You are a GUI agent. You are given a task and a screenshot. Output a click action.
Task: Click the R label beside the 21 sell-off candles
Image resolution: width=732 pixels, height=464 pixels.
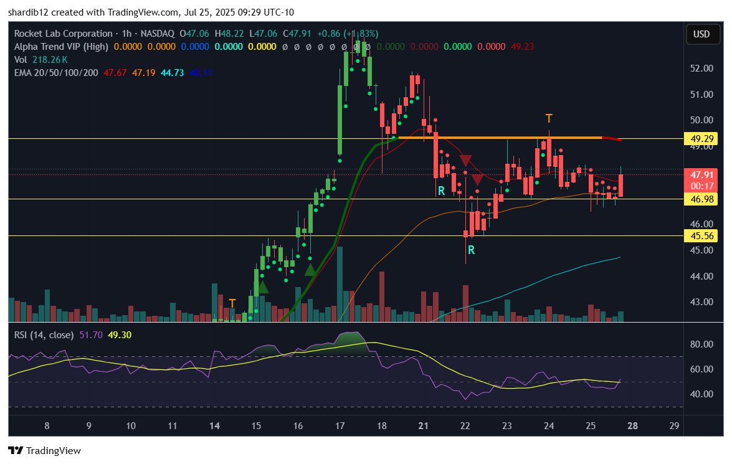441,191
